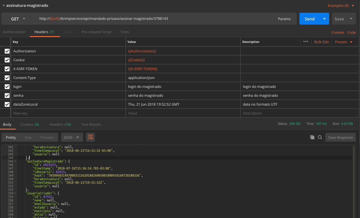Screen dimensions: 360x218
Task: Open Bulk Edit for headers
Action: pyautogui.click(x=321, y=42)
